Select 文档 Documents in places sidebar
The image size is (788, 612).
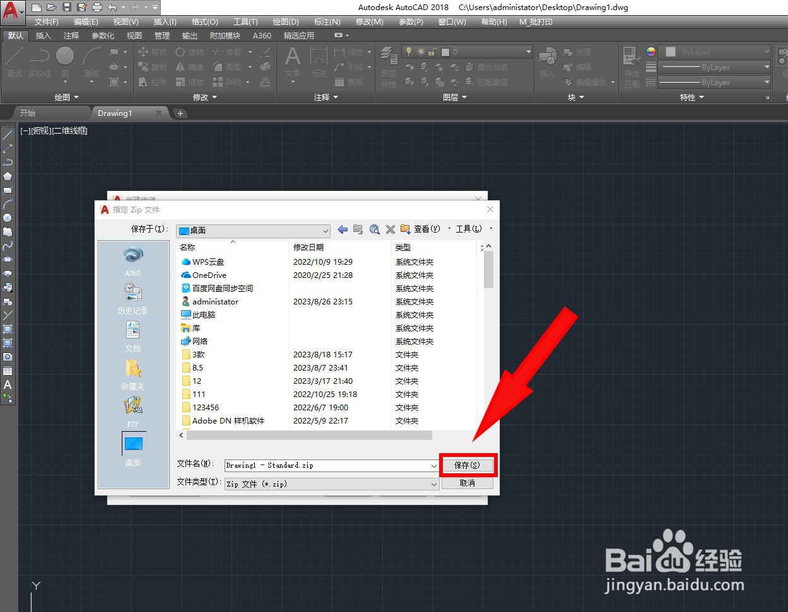[x=132, y=337]
